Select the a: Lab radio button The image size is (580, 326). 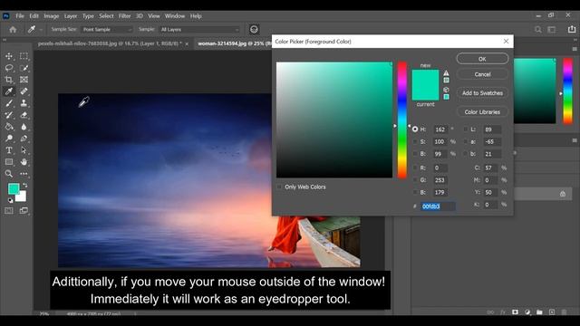tap(465, 141)
